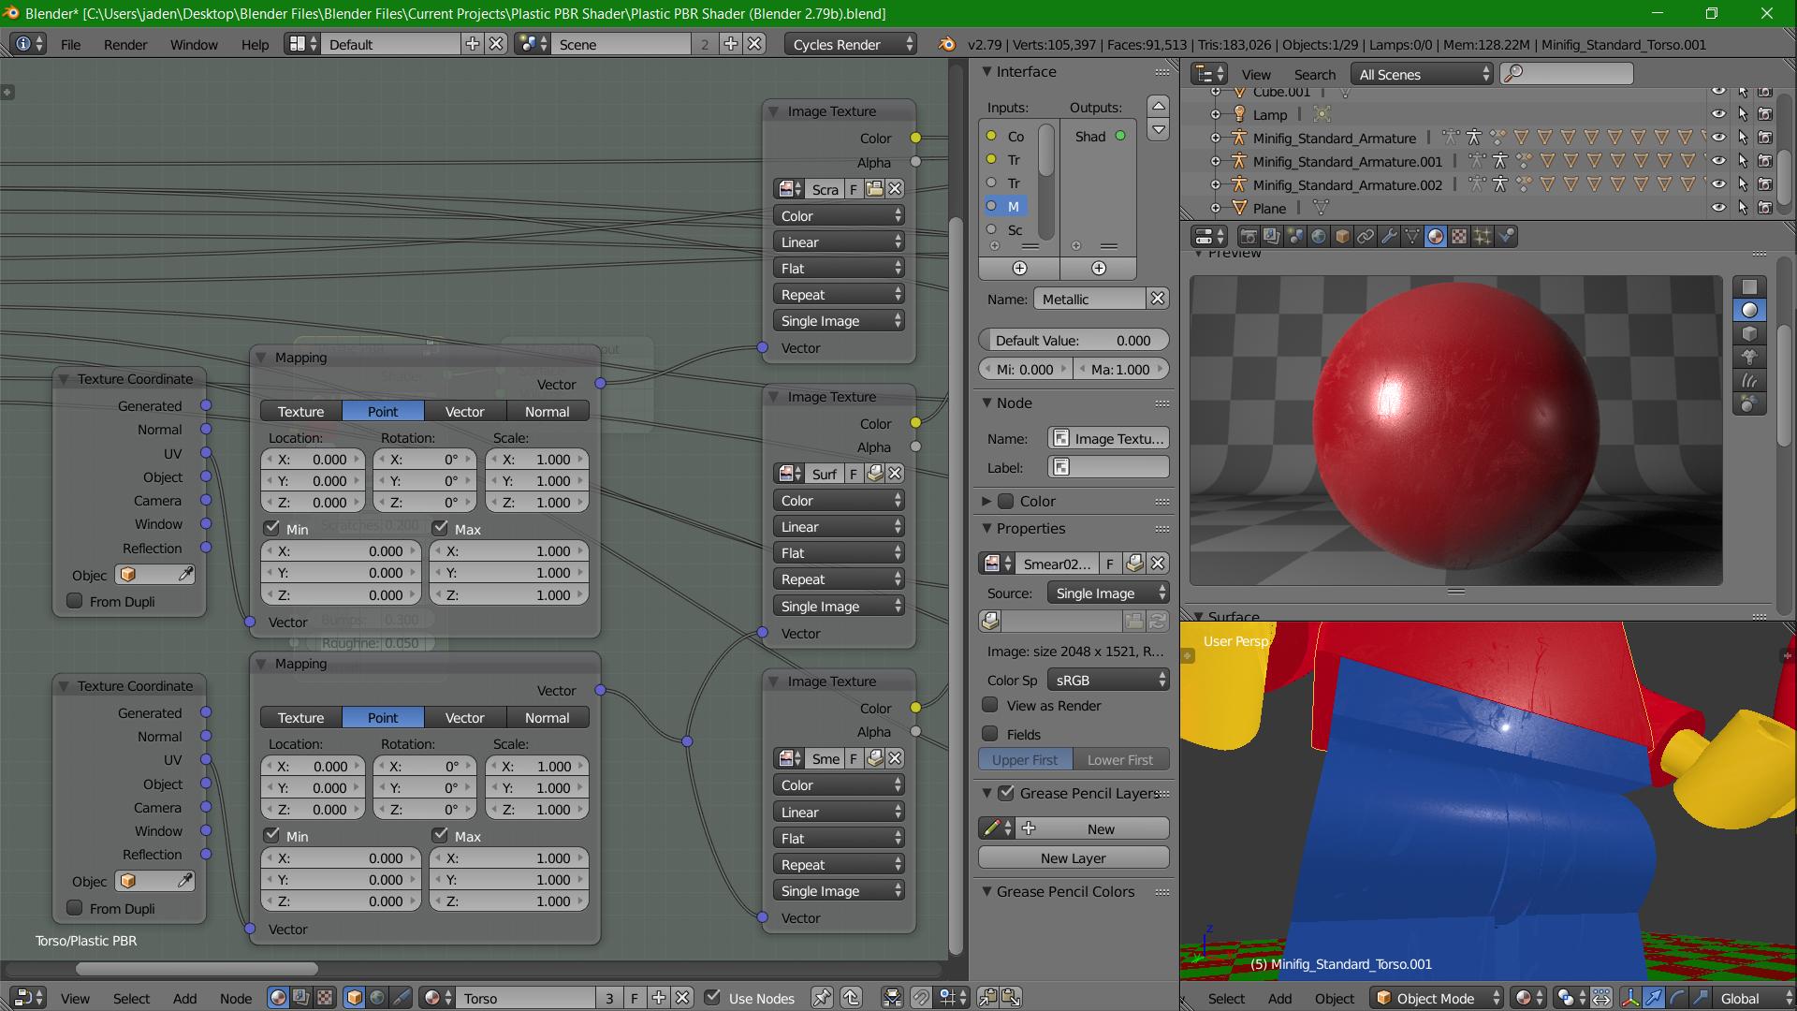Enable Fields checkbox
Viewport: 1797px width, 1011px height.
tap(990, 734)
